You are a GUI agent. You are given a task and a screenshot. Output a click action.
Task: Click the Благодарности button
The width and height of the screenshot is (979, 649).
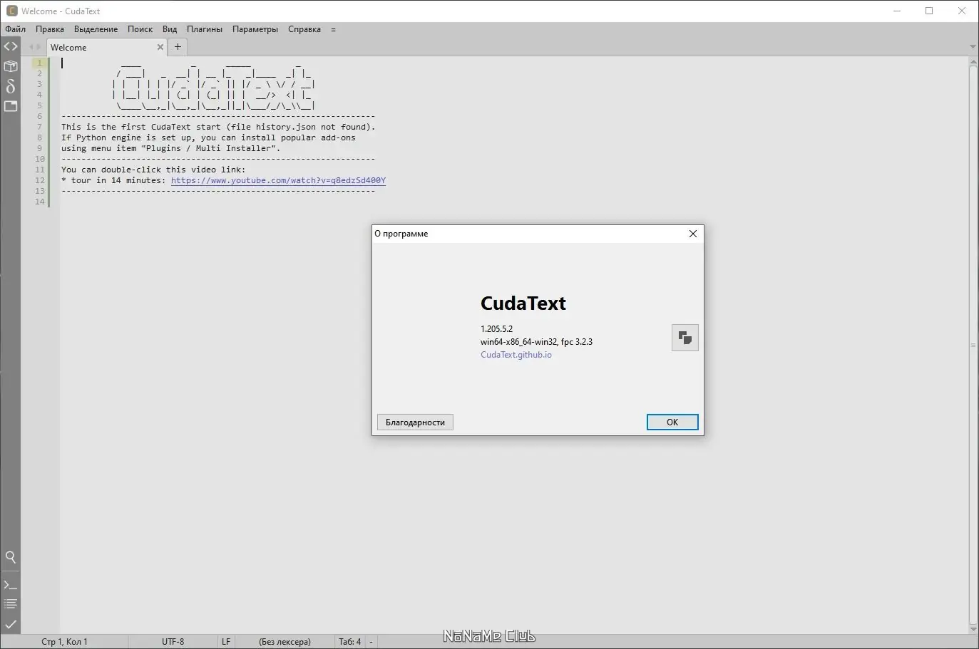(415, 422)
